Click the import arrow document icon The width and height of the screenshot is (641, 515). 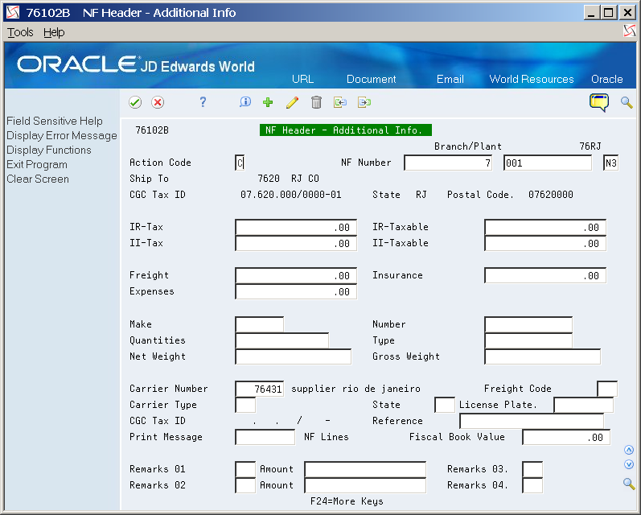coord(340,102)
